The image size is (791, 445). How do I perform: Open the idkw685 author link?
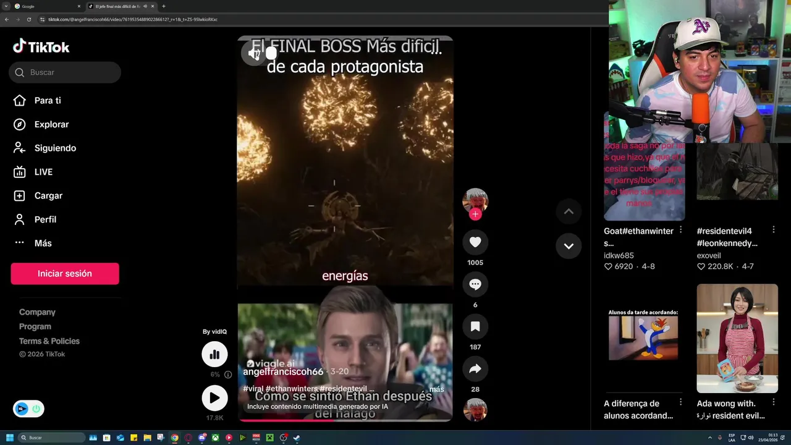pyautogui.click(x=619, y=255)
